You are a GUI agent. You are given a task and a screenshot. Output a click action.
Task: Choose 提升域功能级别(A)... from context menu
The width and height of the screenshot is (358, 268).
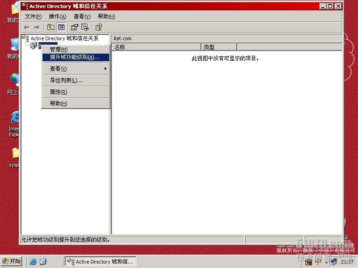coord(76,57)
